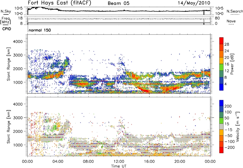Click the '10^0' tick beside N.Search

tap(219, 14)
